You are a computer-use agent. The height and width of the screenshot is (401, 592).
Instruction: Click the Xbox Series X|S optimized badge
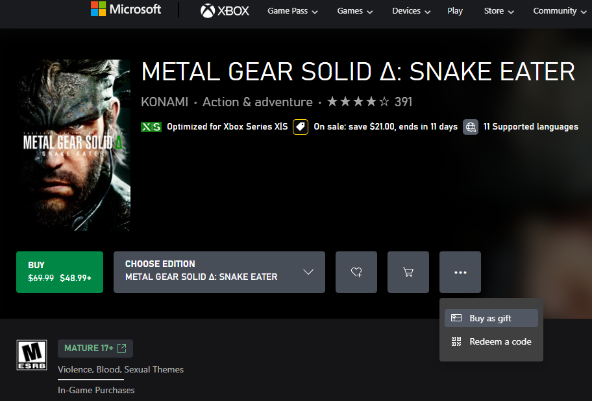tap(151, 127)
